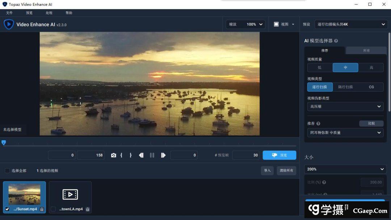Remove townLA.mp4 with its trash icon

88,209
